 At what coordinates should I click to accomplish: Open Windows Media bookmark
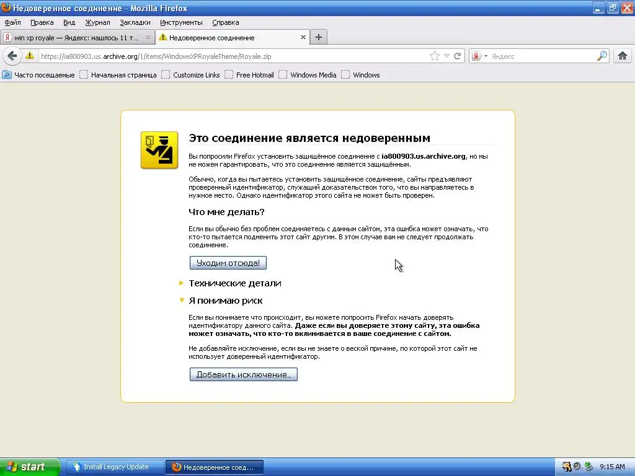pos(308,75)
